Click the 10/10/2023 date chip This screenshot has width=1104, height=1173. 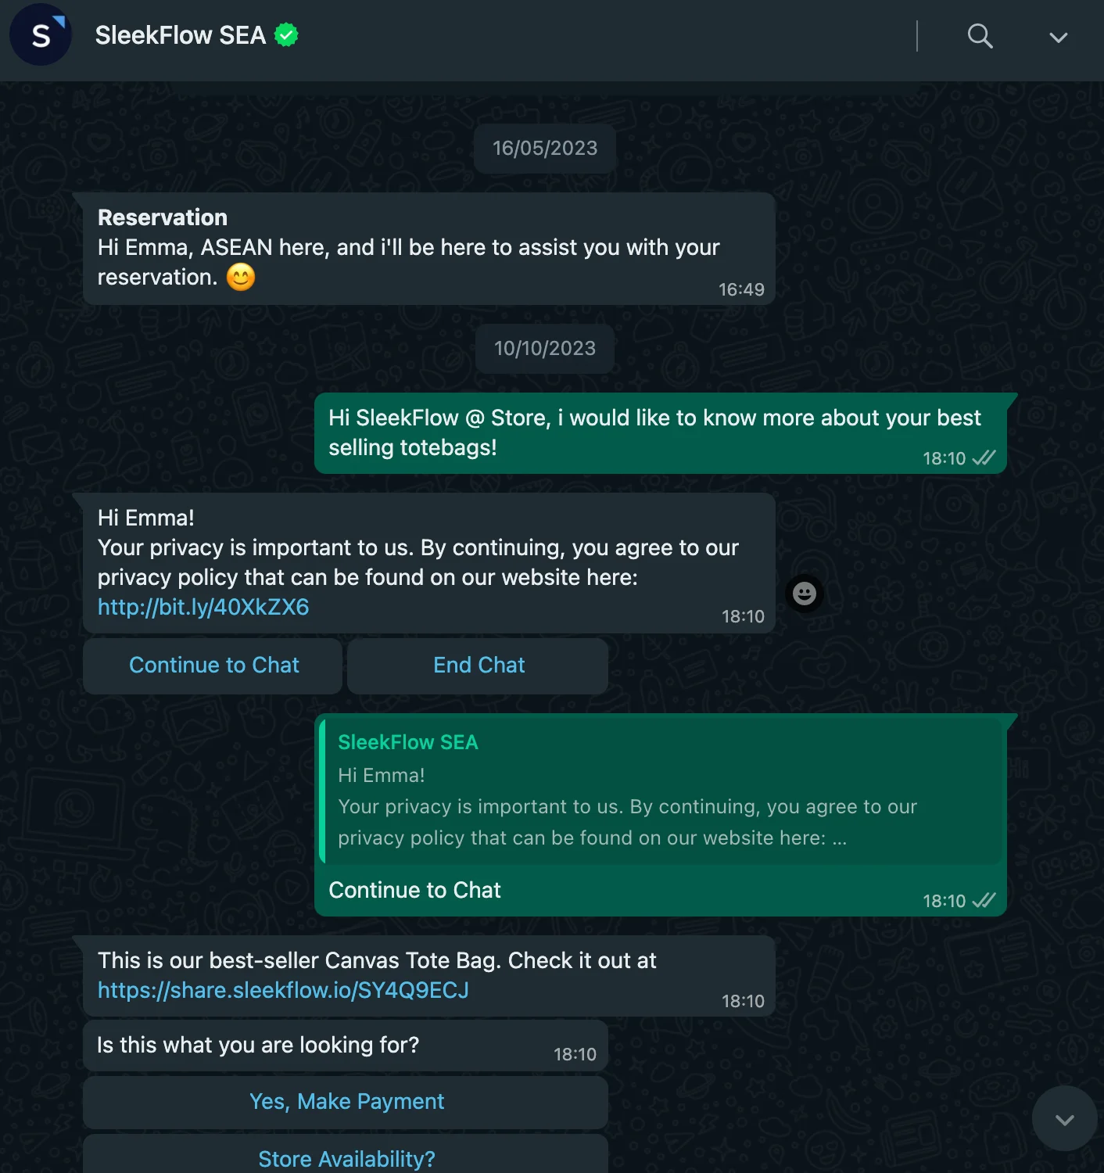click(544, 349)
